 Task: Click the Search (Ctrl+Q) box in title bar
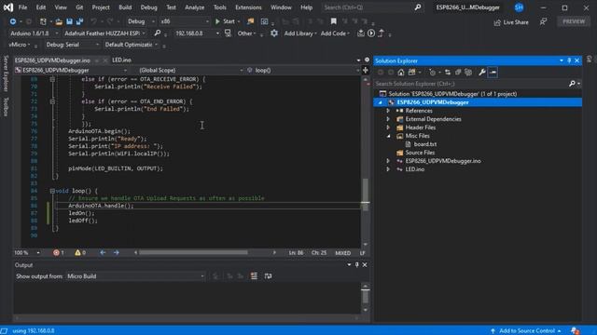(x=372, y=7)
